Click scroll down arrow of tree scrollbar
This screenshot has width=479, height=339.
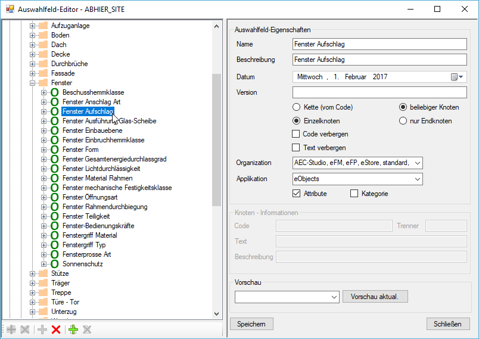point(217,313)
